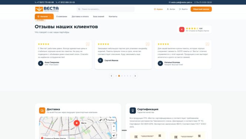246x139 pixels.
Task: Select the last review carousel dot
Action: 130,76
